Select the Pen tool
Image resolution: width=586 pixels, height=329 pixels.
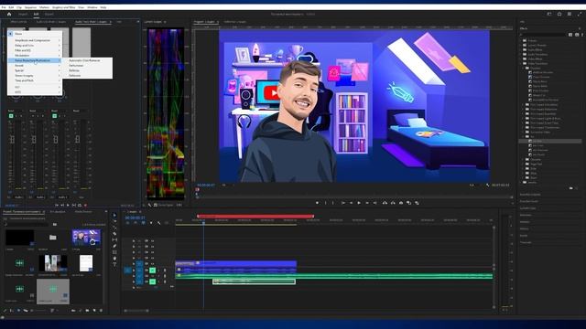tap(114, 246)
